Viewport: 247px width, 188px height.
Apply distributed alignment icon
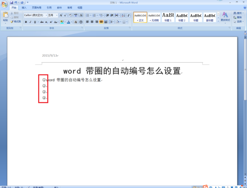click(x=106, y=22)
